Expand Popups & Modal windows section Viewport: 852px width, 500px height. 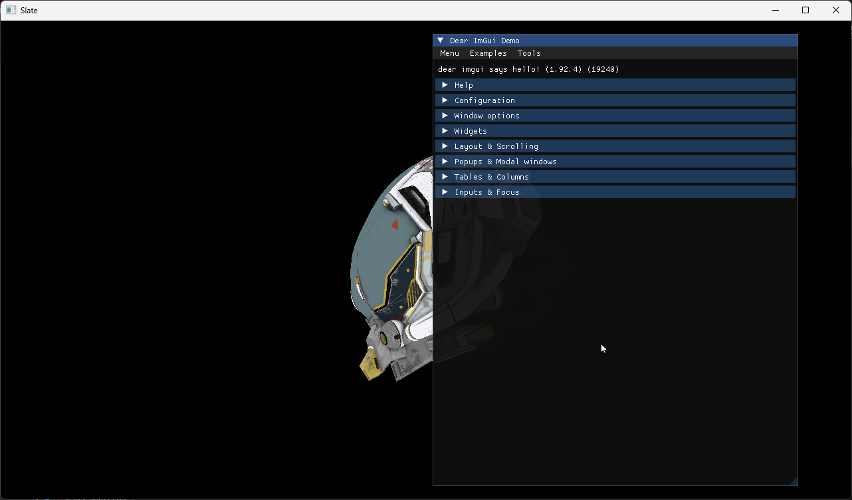tap(505, 162)
